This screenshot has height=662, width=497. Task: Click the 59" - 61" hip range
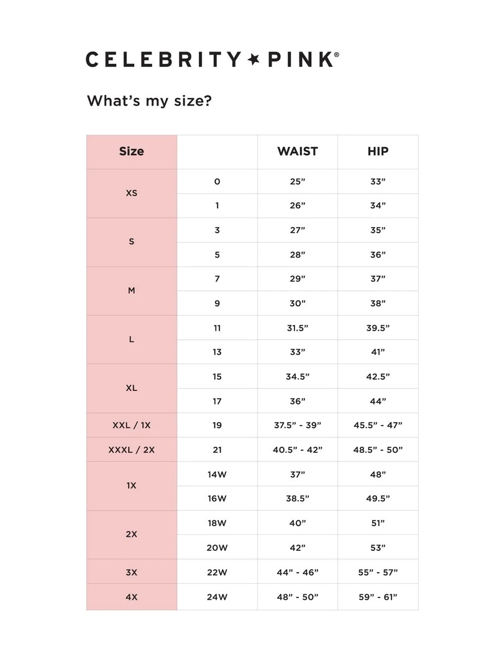378,597
